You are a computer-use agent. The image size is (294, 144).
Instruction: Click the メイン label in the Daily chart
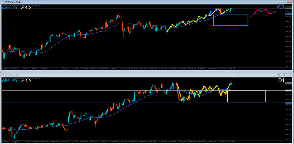(26, 80)
